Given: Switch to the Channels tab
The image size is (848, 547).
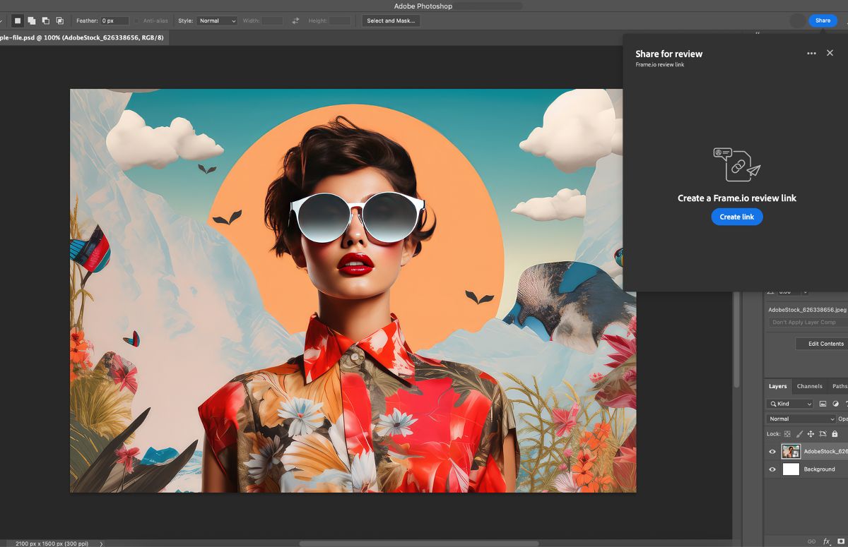Looking at the screenshot, I should (x=810, y=386).
